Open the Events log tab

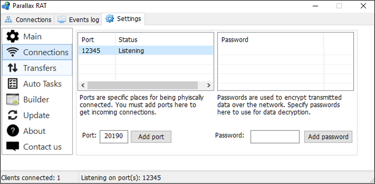click(x=78, y=20)
